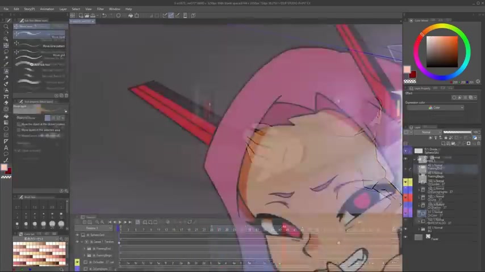Select the Balloon tool
The height and width of the screenshot is (272, 485).
(6, 154)
